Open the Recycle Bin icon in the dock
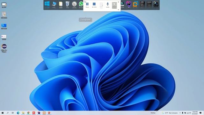Viewport: 204px width, 115px height. [67, 4]
